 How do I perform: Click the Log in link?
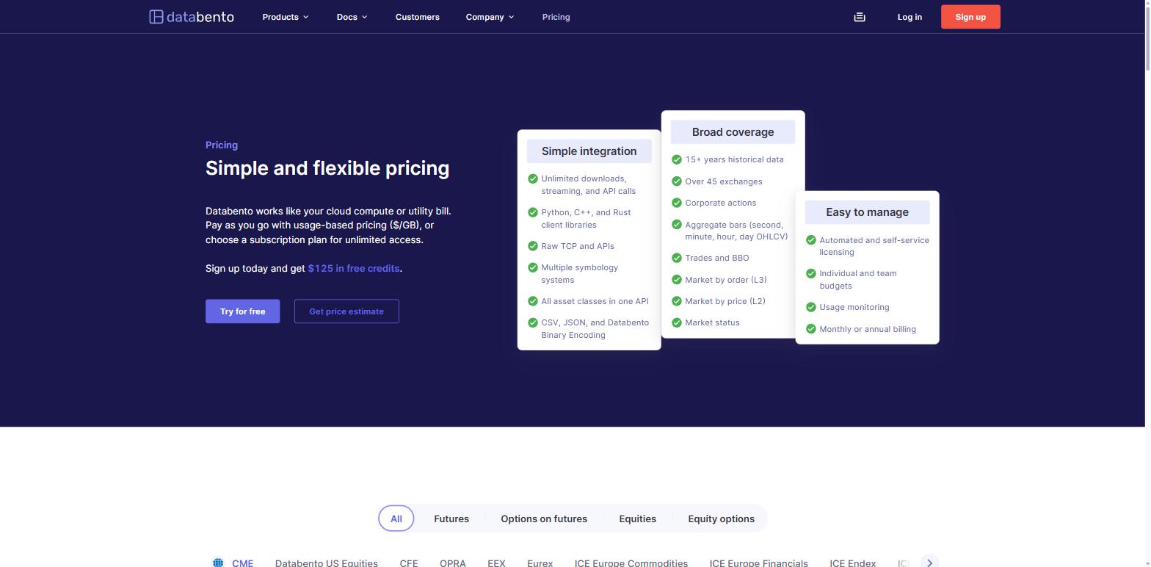click(x=909, y=17)
